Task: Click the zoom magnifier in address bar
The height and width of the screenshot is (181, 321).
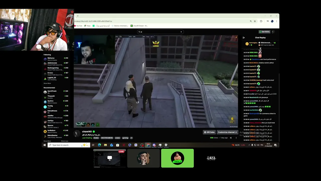Action: tap(251, 21)
